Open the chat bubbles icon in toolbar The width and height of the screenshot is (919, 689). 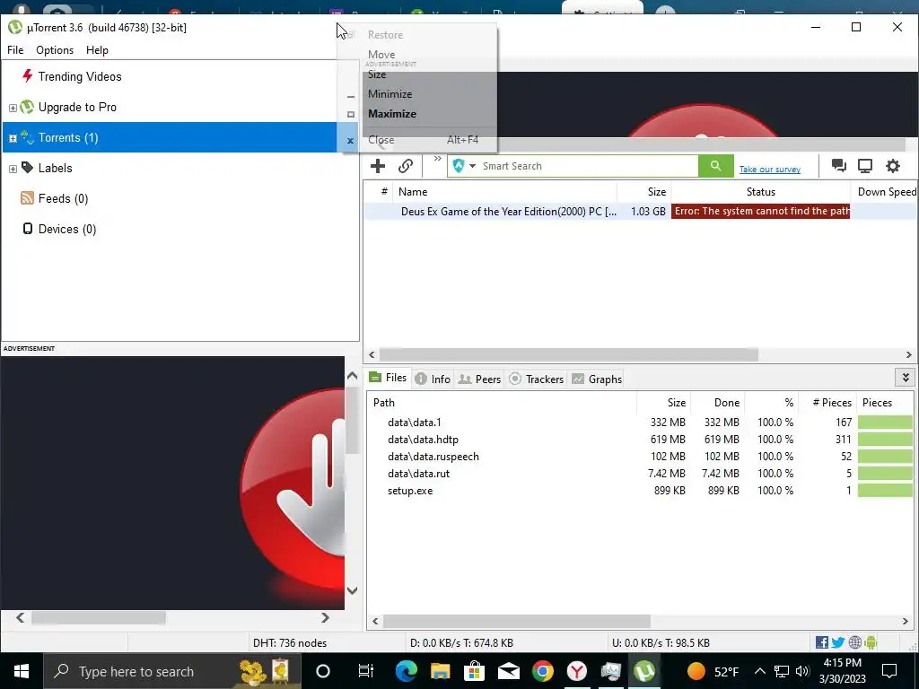839,166
